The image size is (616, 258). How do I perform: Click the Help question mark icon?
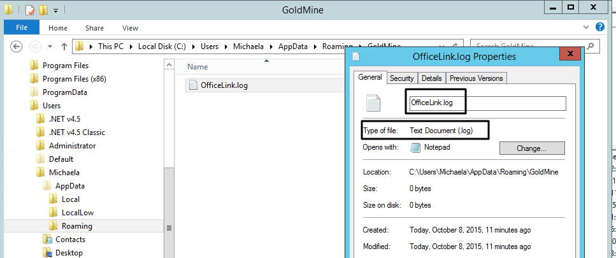pos(599,27)
